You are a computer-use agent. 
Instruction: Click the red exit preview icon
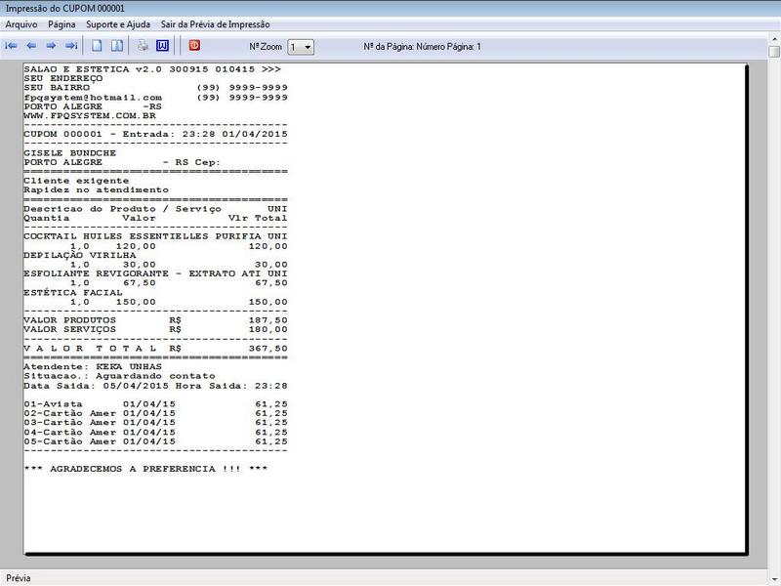[194, 46]
